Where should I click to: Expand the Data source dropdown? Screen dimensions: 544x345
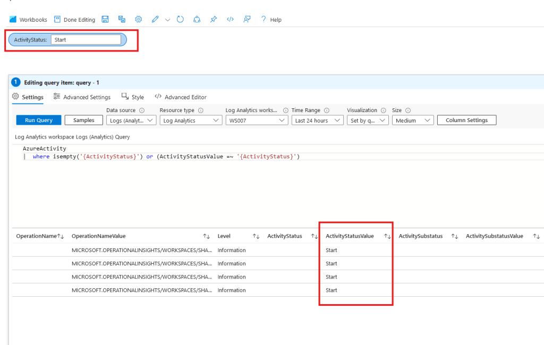click(x=131, y=120)
